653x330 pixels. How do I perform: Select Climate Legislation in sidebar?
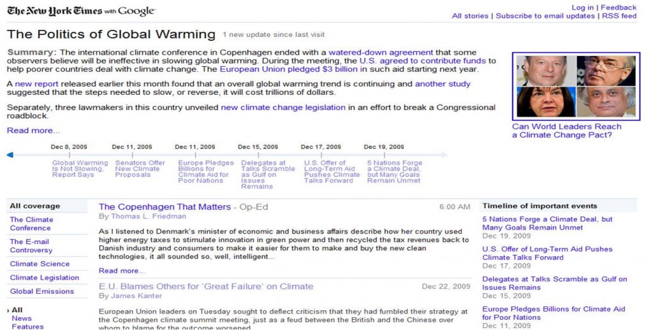coord(45,278)
